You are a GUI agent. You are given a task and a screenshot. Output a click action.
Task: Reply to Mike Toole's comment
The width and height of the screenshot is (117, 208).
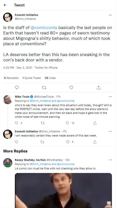pyautogui.click(x=16, y=123)
